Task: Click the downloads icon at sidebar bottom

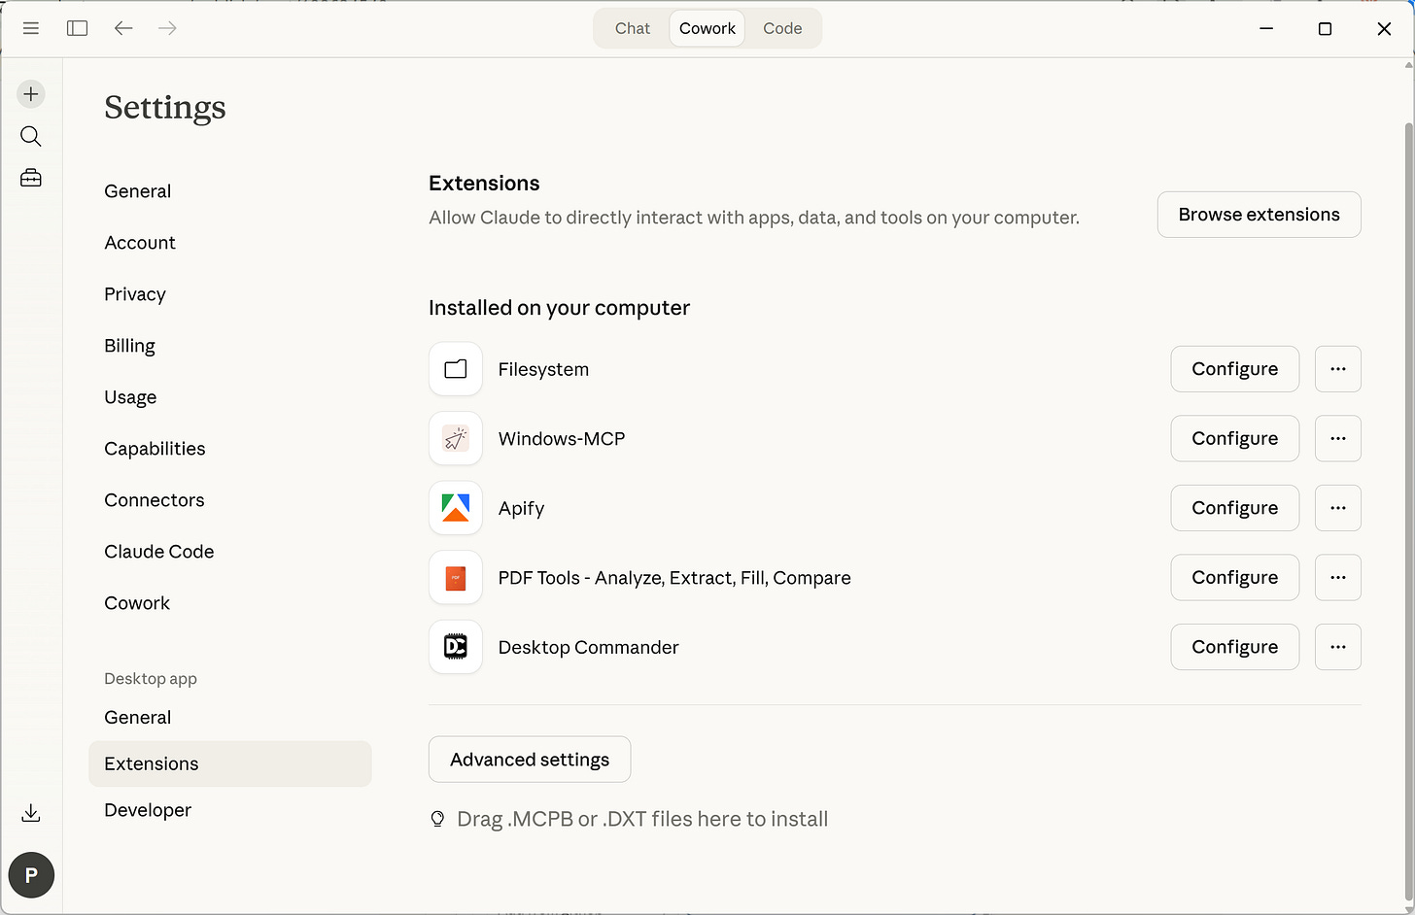Action: [30, 813]
